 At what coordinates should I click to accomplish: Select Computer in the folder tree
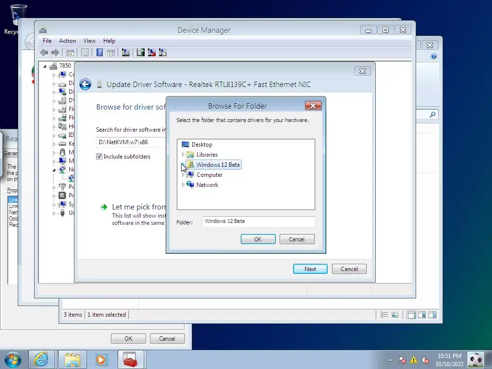209,175
